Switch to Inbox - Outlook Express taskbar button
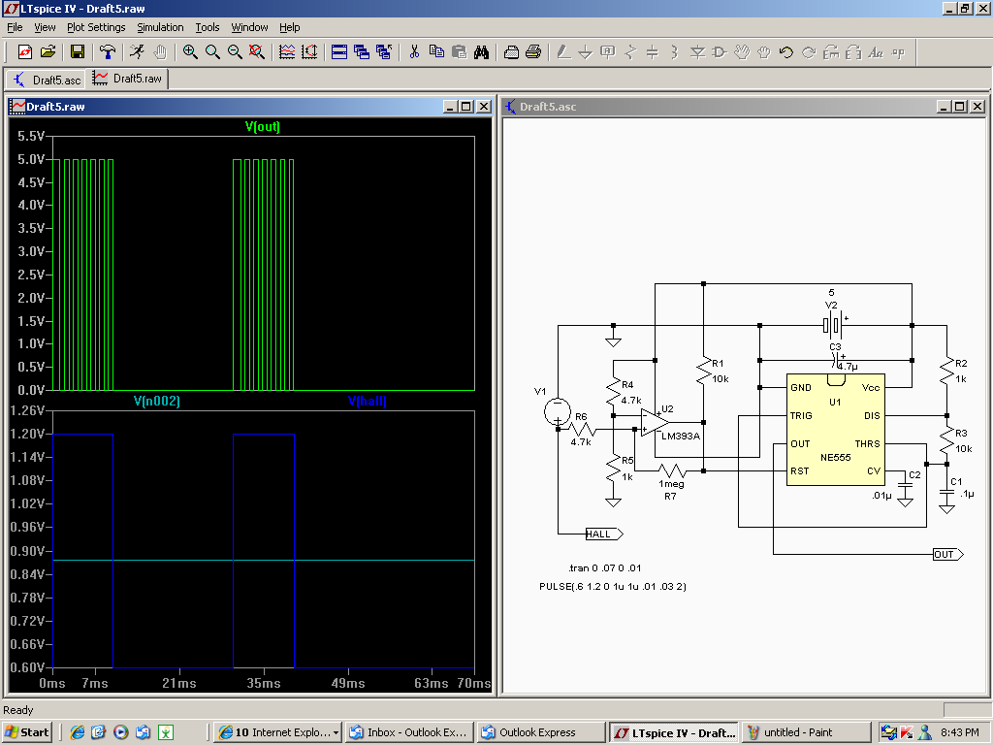 click(409, 732)
